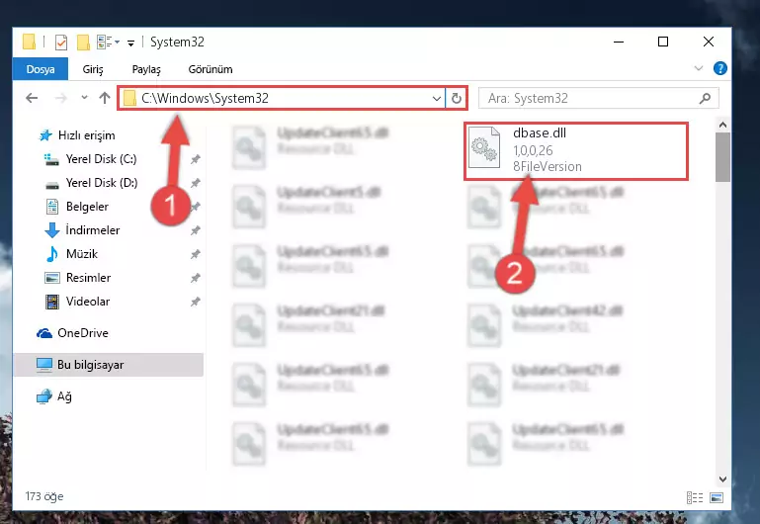Image resolution: width=760 pixels, height=524 pixels.
Task: Select the dbase.dll file
Action: 576,150
